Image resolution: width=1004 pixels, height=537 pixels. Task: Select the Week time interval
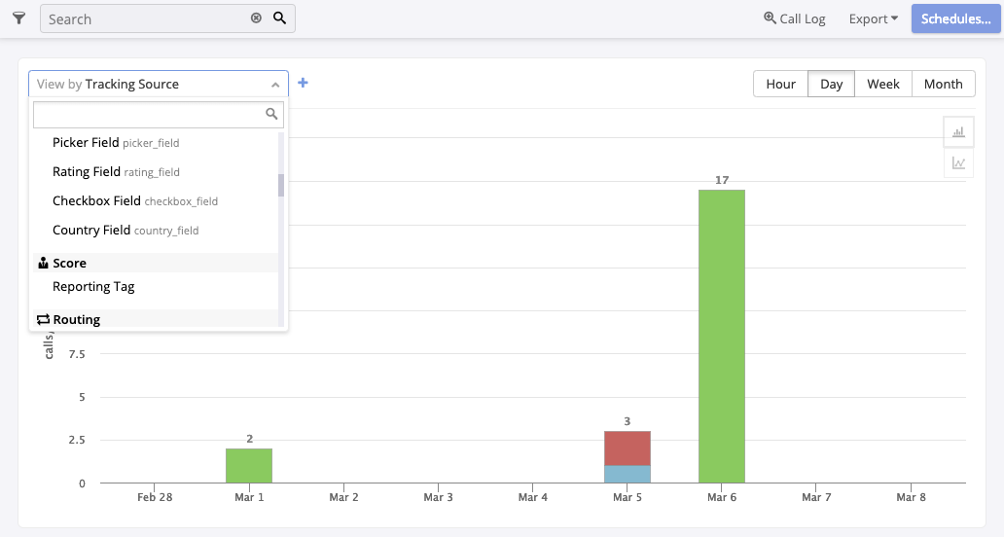tap(882, 84)
